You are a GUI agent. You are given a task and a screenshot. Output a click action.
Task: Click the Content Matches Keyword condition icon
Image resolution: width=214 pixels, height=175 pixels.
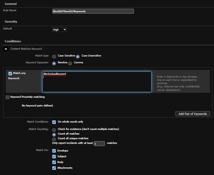6,49
